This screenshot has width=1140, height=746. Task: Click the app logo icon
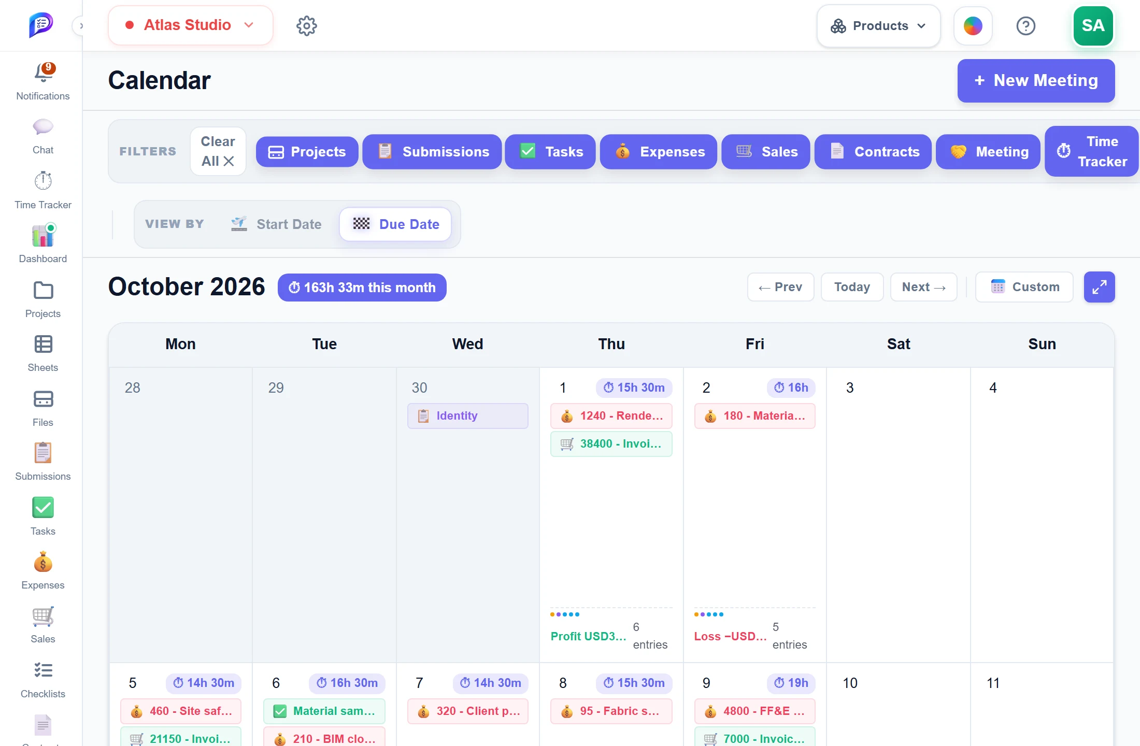pyautogui.click(x=41, y=25)
